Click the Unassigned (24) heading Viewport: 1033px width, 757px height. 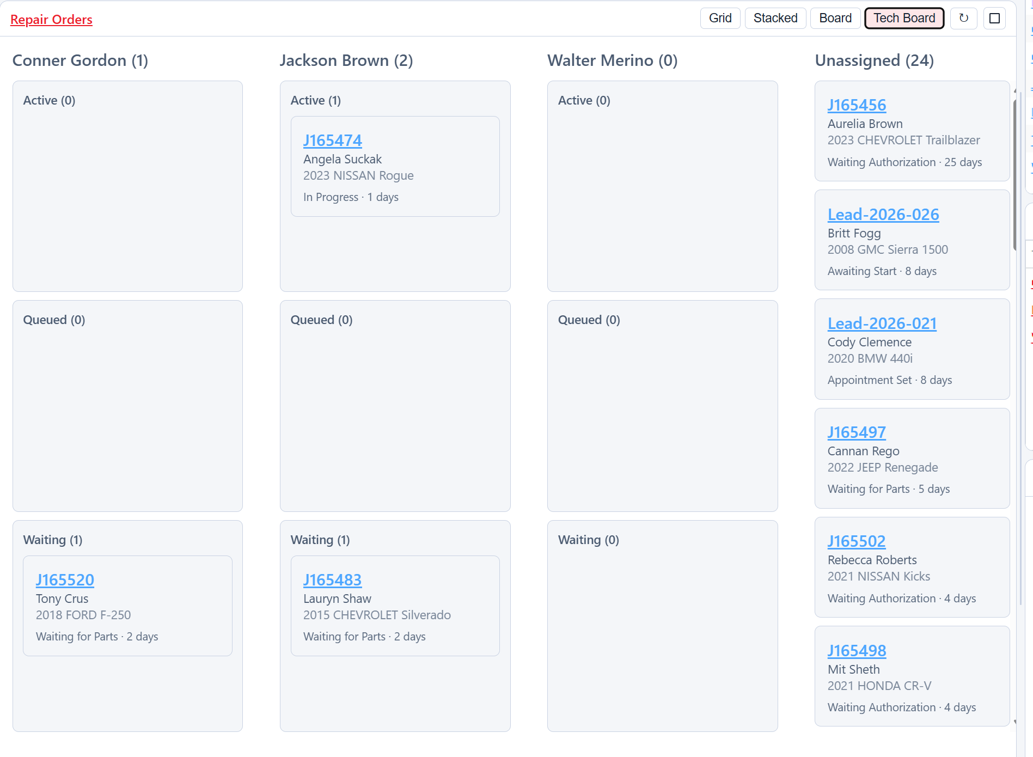874,60
